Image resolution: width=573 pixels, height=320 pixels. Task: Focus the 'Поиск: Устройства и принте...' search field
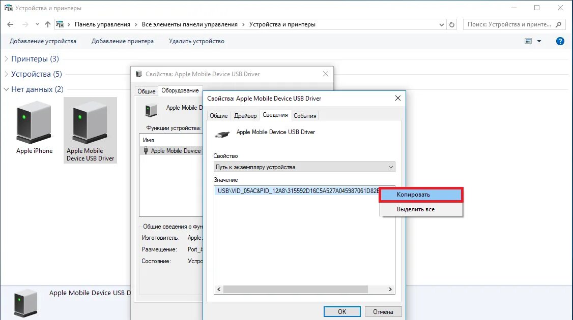(509, 24)
